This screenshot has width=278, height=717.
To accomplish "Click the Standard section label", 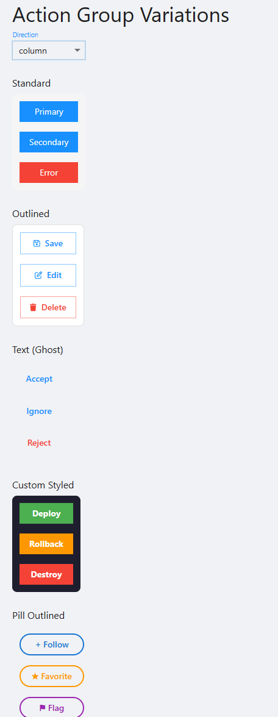I will [32, 83].
